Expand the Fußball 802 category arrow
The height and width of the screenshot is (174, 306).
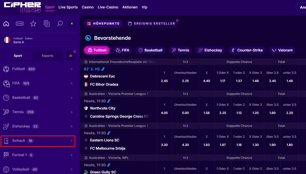coord(72,69)
